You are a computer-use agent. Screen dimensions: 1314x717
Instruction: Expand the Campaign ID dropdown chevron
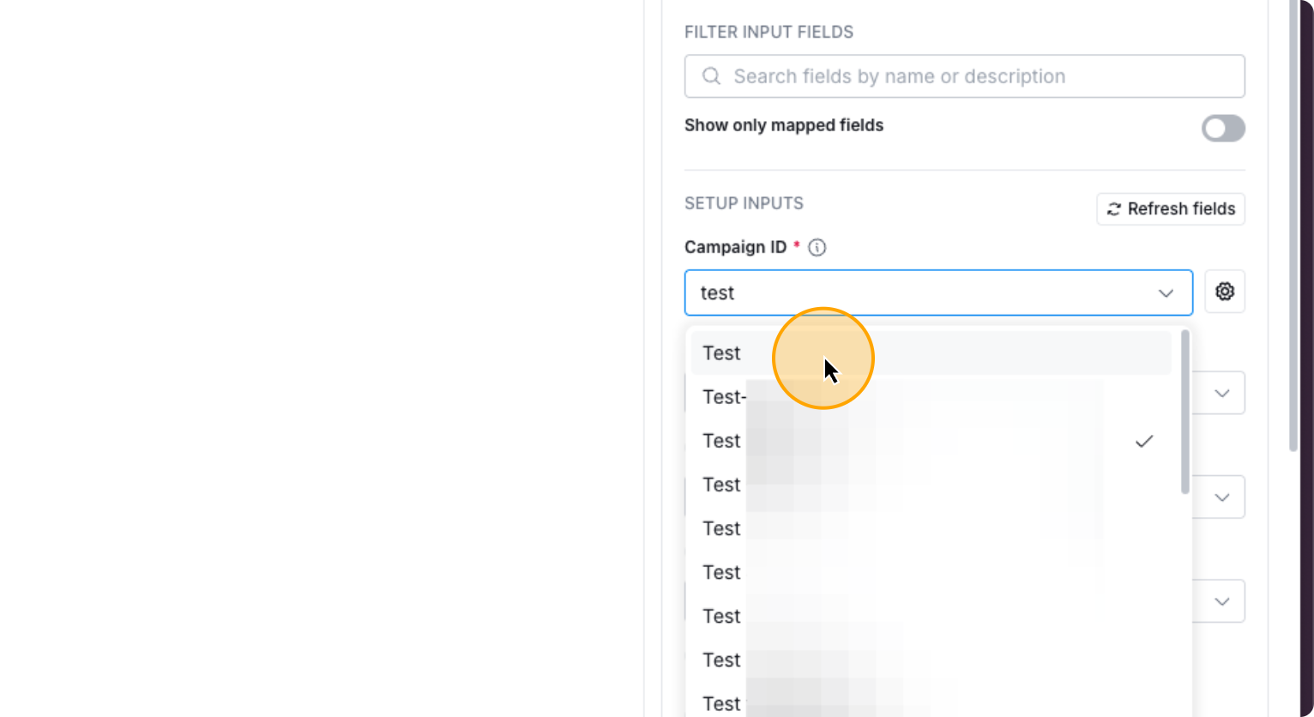tap(1166, 292)
